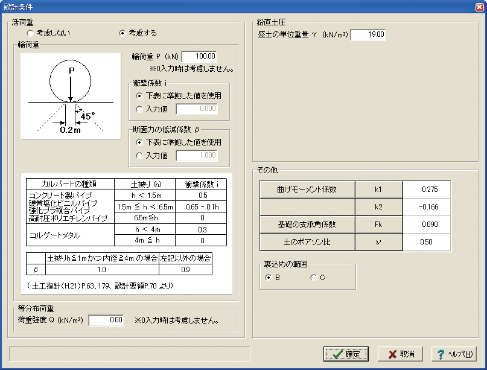Image resolution: width=487 pixels, height=370 pixels.
Task: Click the 'h < 1.5m' table cell
Action: pos(145,196)
